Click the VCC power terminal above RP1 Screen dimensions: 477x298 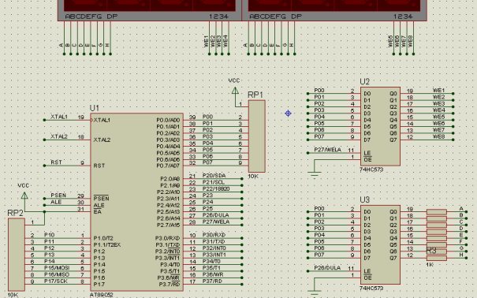coord(235,91)
